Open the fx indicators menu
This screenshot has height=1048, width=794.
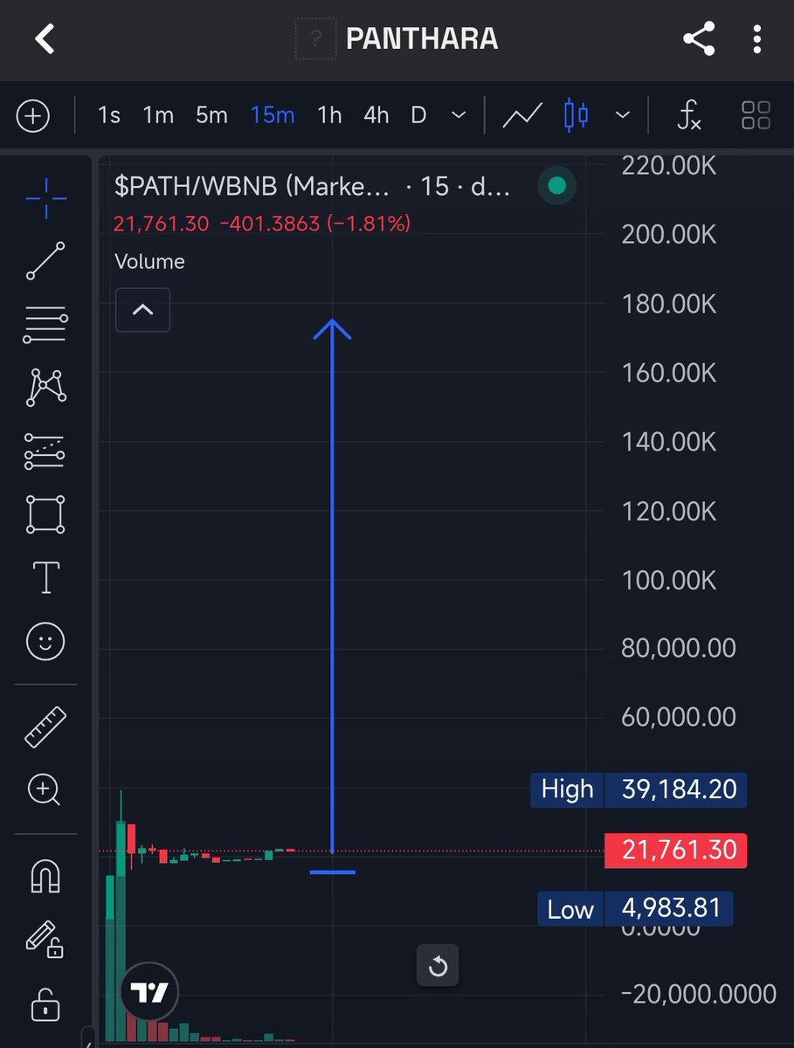pos(689,115)
